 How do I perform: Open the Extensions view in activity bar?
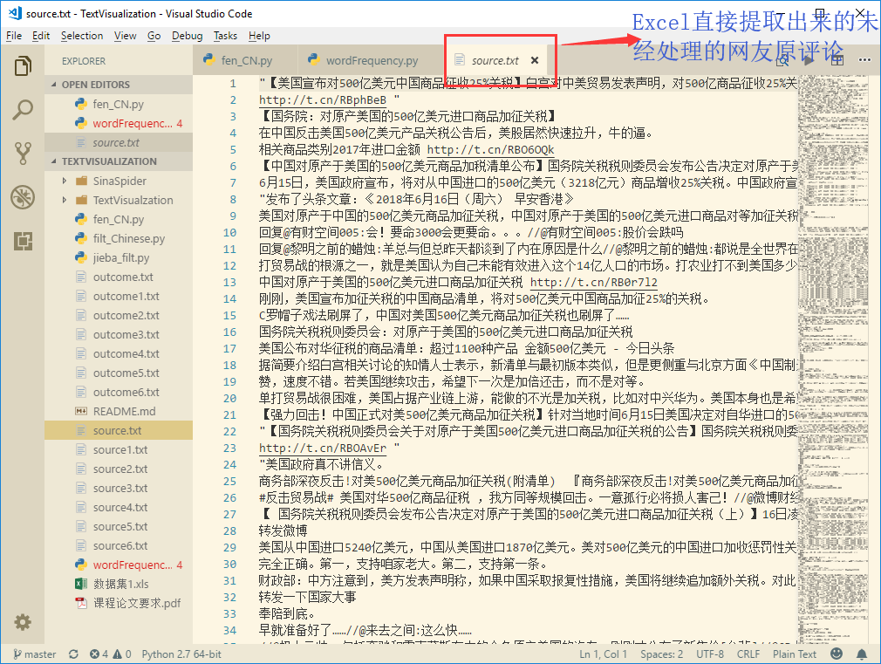23,241
